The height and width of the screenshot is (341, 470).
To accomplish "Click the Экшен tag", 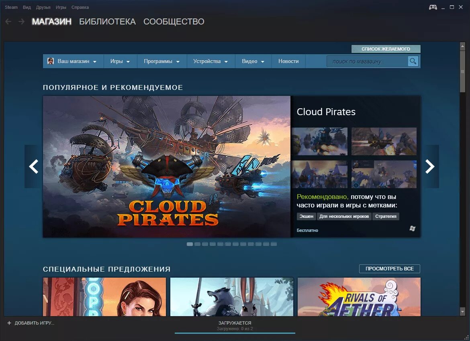I will click(x=307, y=216).
